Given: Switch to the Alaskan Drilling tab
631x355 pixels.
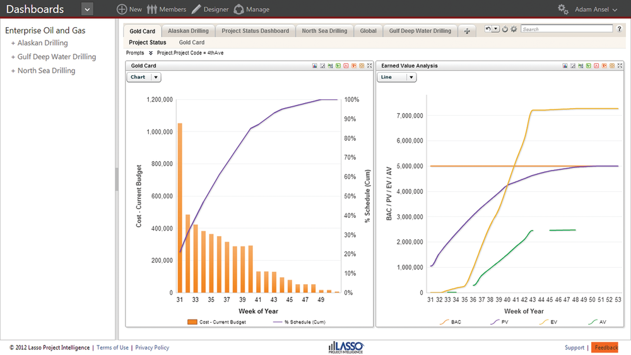Looking at the screenshot, I should point(188,30).
